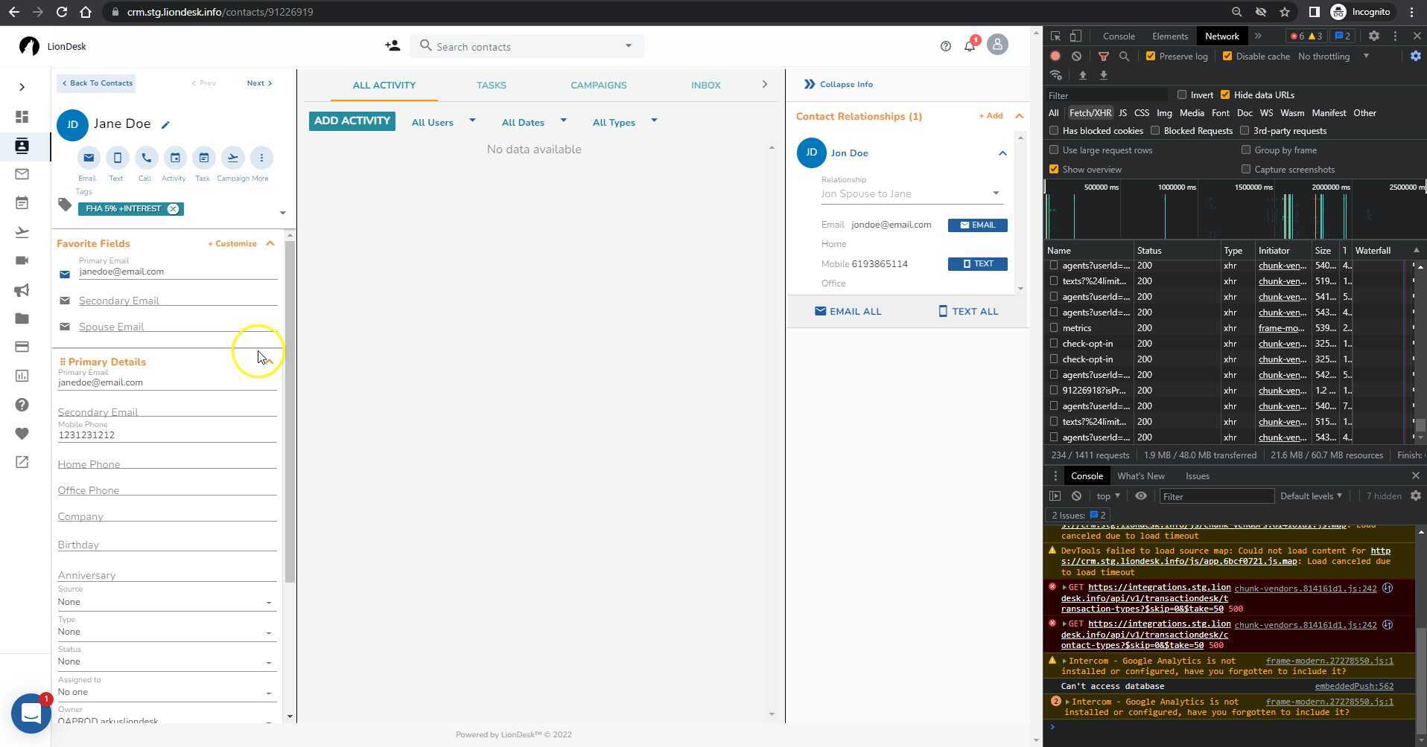Click the ADD ACTIVITY button
This screenshot has width=1427, height=747.
point(351,120)
